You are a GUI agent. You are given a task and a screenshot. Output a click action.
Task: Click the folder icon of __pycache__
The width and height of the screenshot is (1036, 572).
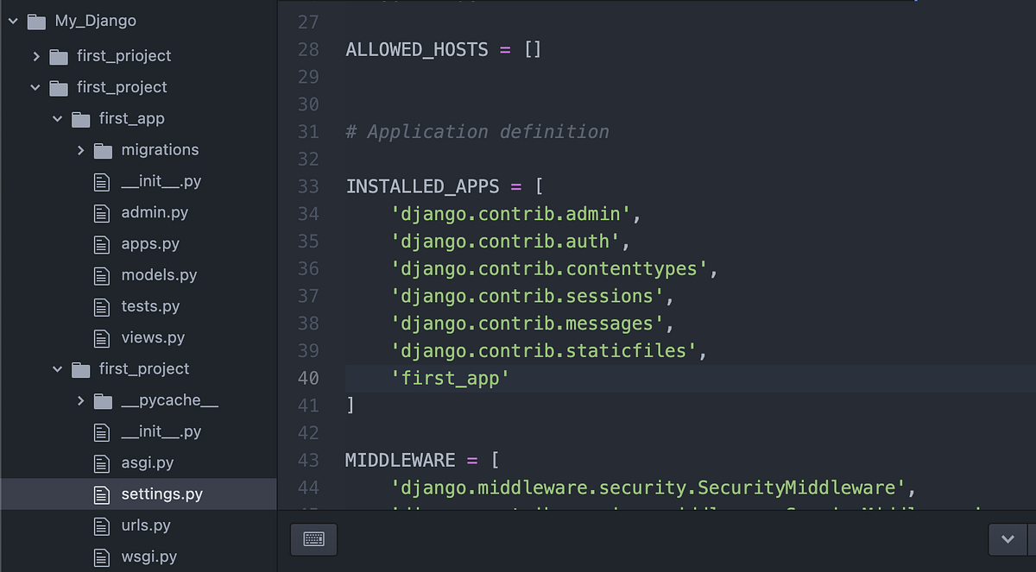point(102,400)
